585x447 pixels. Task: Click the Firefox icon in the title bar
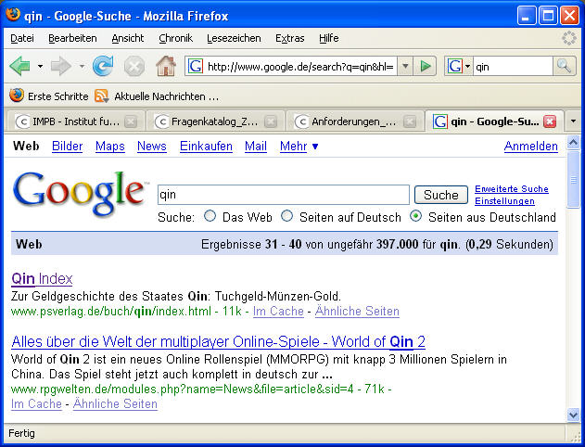pyautogui.click(x=13, y=15)
